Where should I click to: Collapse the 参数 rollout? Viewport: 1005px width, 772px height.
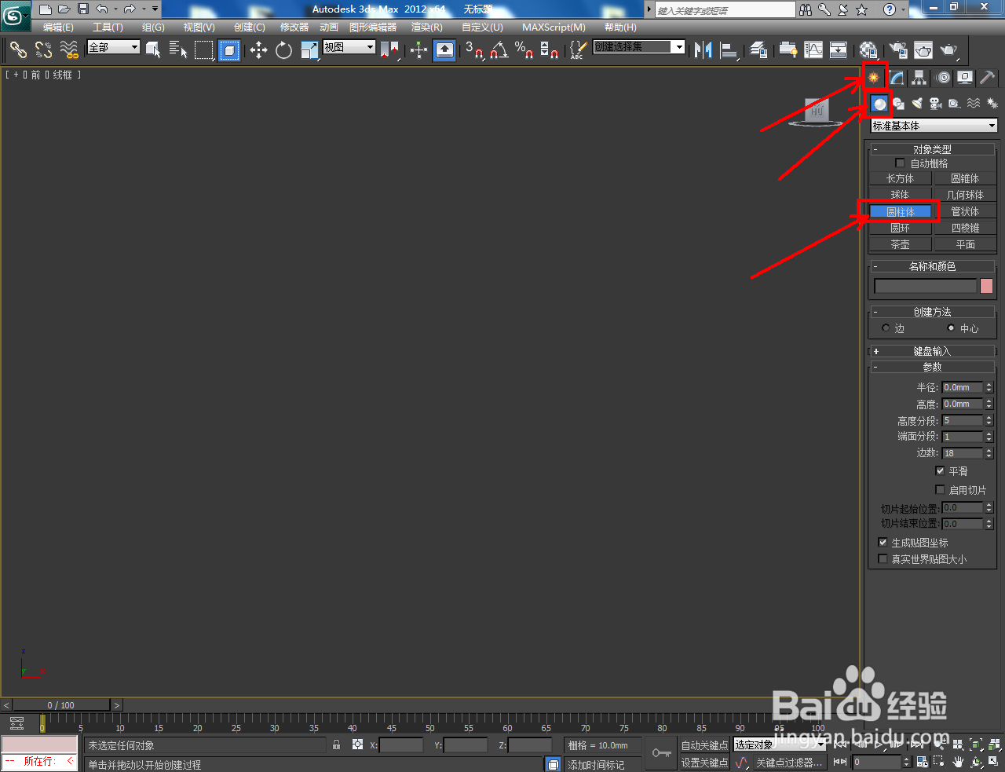tap(932, 368)
